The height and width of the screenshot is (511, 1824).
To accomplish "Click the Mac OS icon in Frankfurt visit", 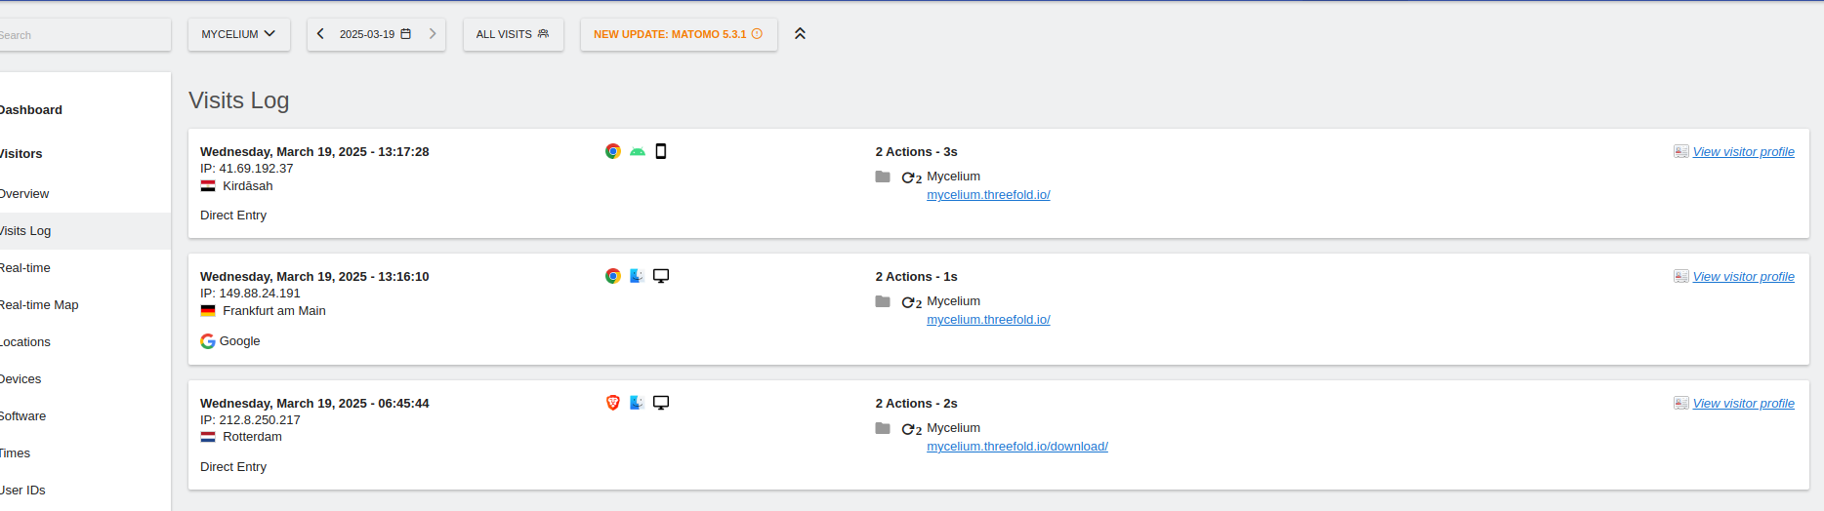I will click(x=637, y=276).
